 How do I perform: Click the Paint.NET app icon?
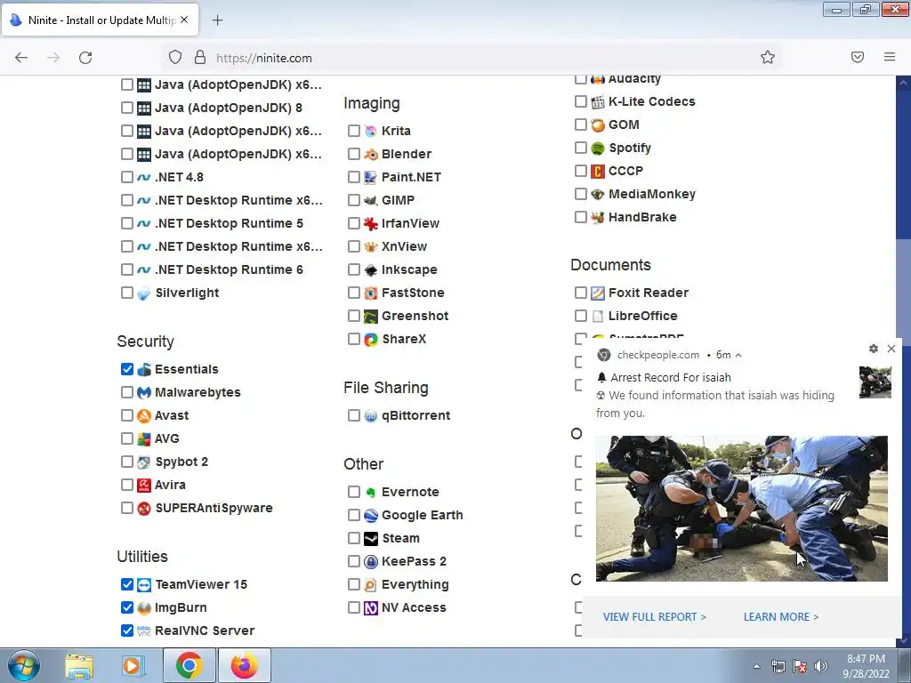coord(371,177)
